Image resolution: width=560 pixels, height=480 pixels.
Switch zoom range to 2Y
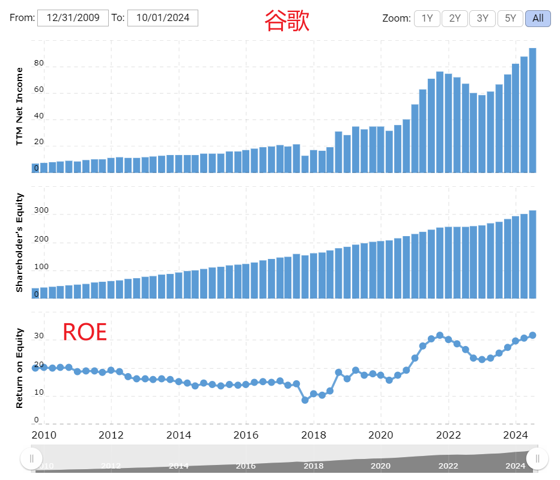pos(455,19)
